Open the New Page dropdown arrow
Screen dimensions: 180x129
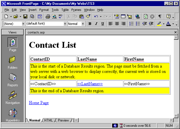pos(11,17)
